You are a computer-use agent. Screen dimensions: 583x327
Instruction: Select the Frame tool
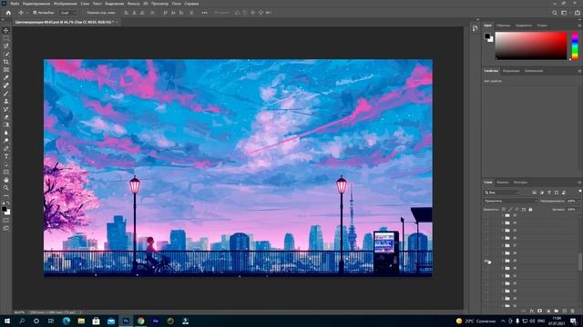click(6, 70)
